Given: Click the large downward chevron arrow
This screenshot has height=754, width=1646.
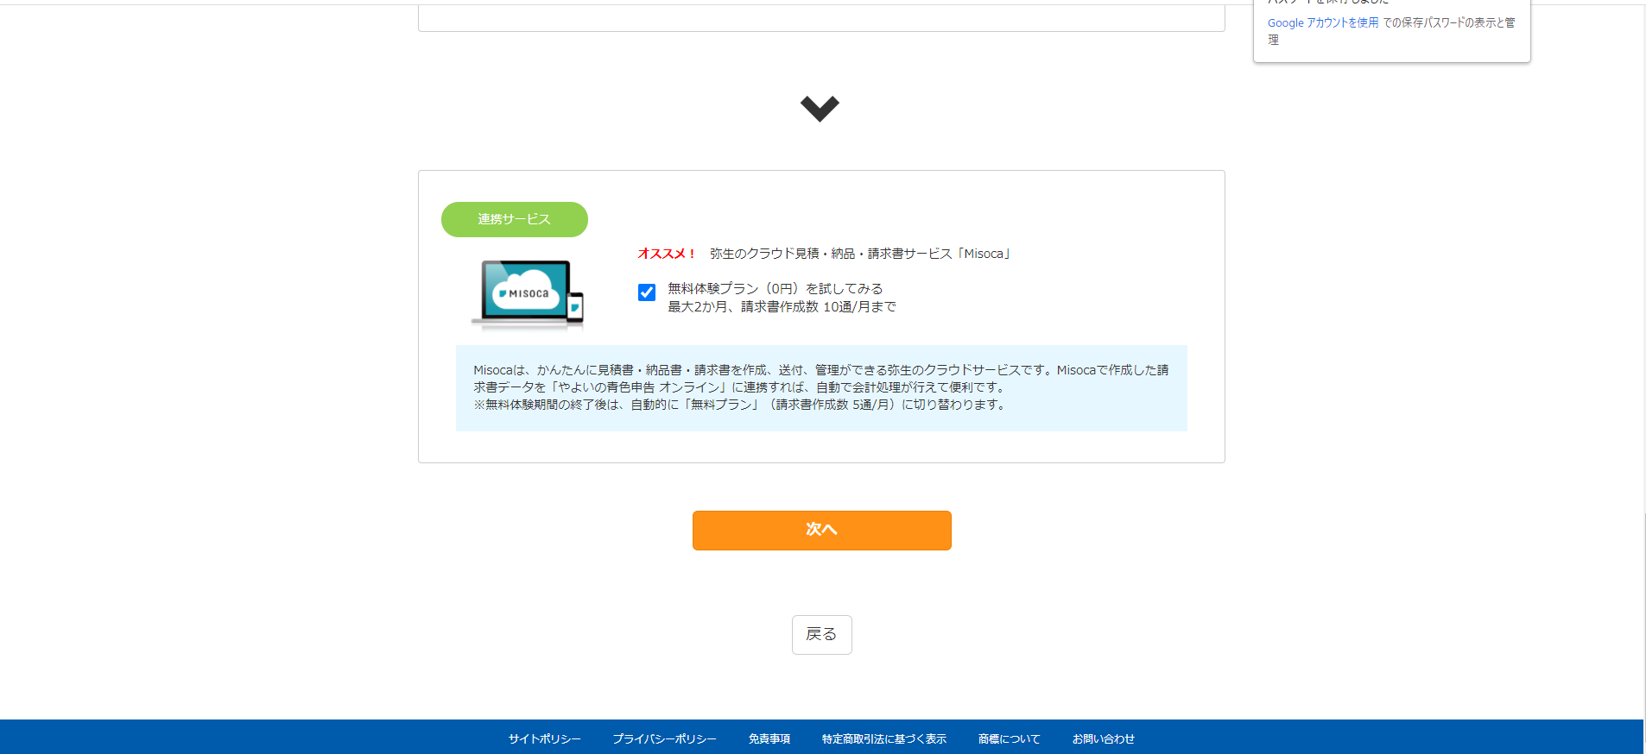Looking at the screenshot, I should [820, 108].
